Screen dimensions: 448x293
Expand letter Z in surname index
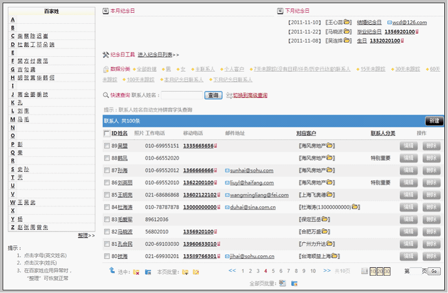tap(13, 227)
